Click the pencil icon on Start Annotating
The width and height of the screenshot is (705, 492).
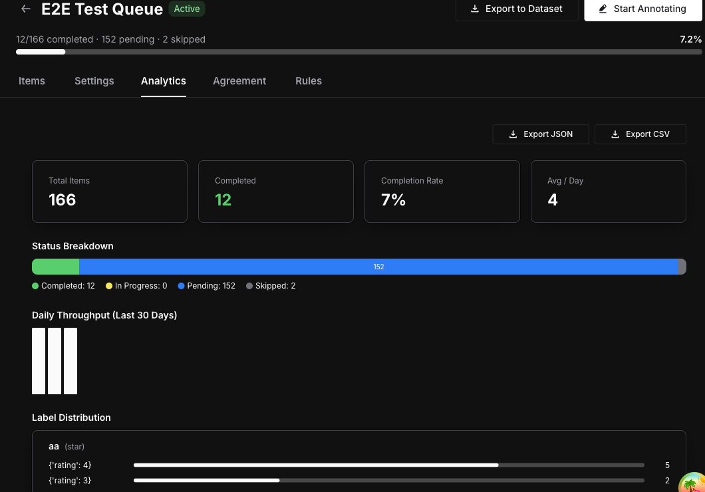click(x=601, y=9)
